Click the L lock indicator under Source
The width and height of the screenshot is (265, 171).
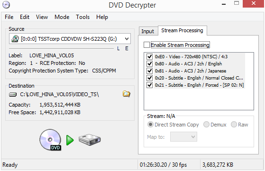[119, 49]
